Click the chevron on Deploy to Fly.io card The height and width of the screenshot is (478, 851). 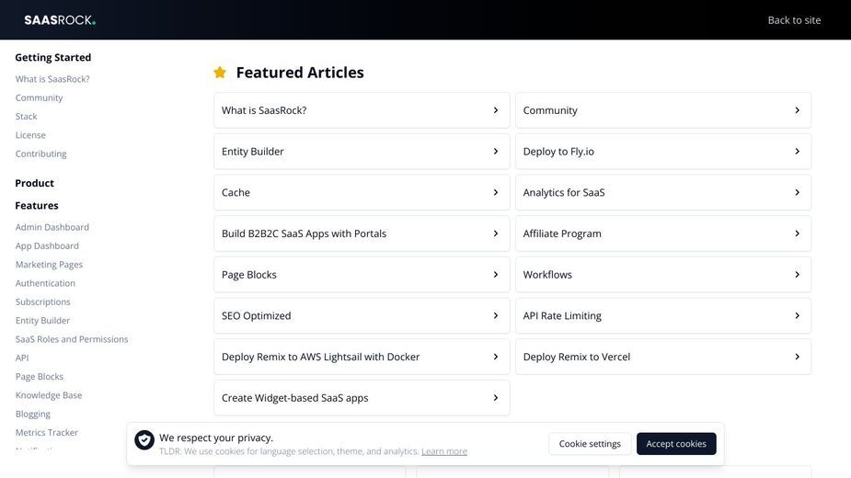797,152
